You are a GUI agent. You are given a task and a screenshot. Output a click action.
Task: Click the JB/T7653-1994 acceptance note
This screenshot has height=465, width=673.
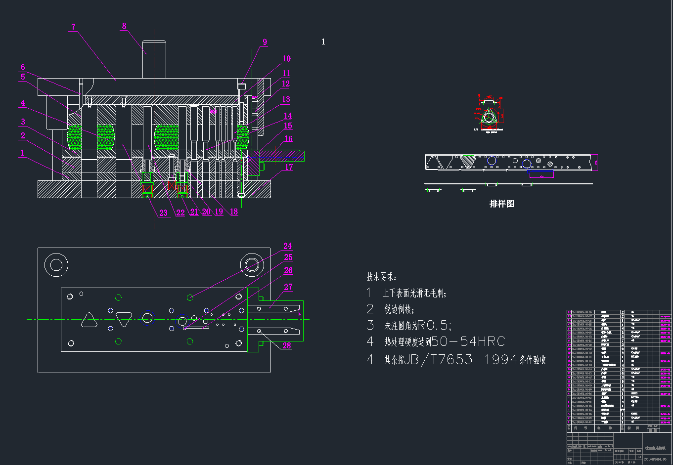click(x=456, y=359)
